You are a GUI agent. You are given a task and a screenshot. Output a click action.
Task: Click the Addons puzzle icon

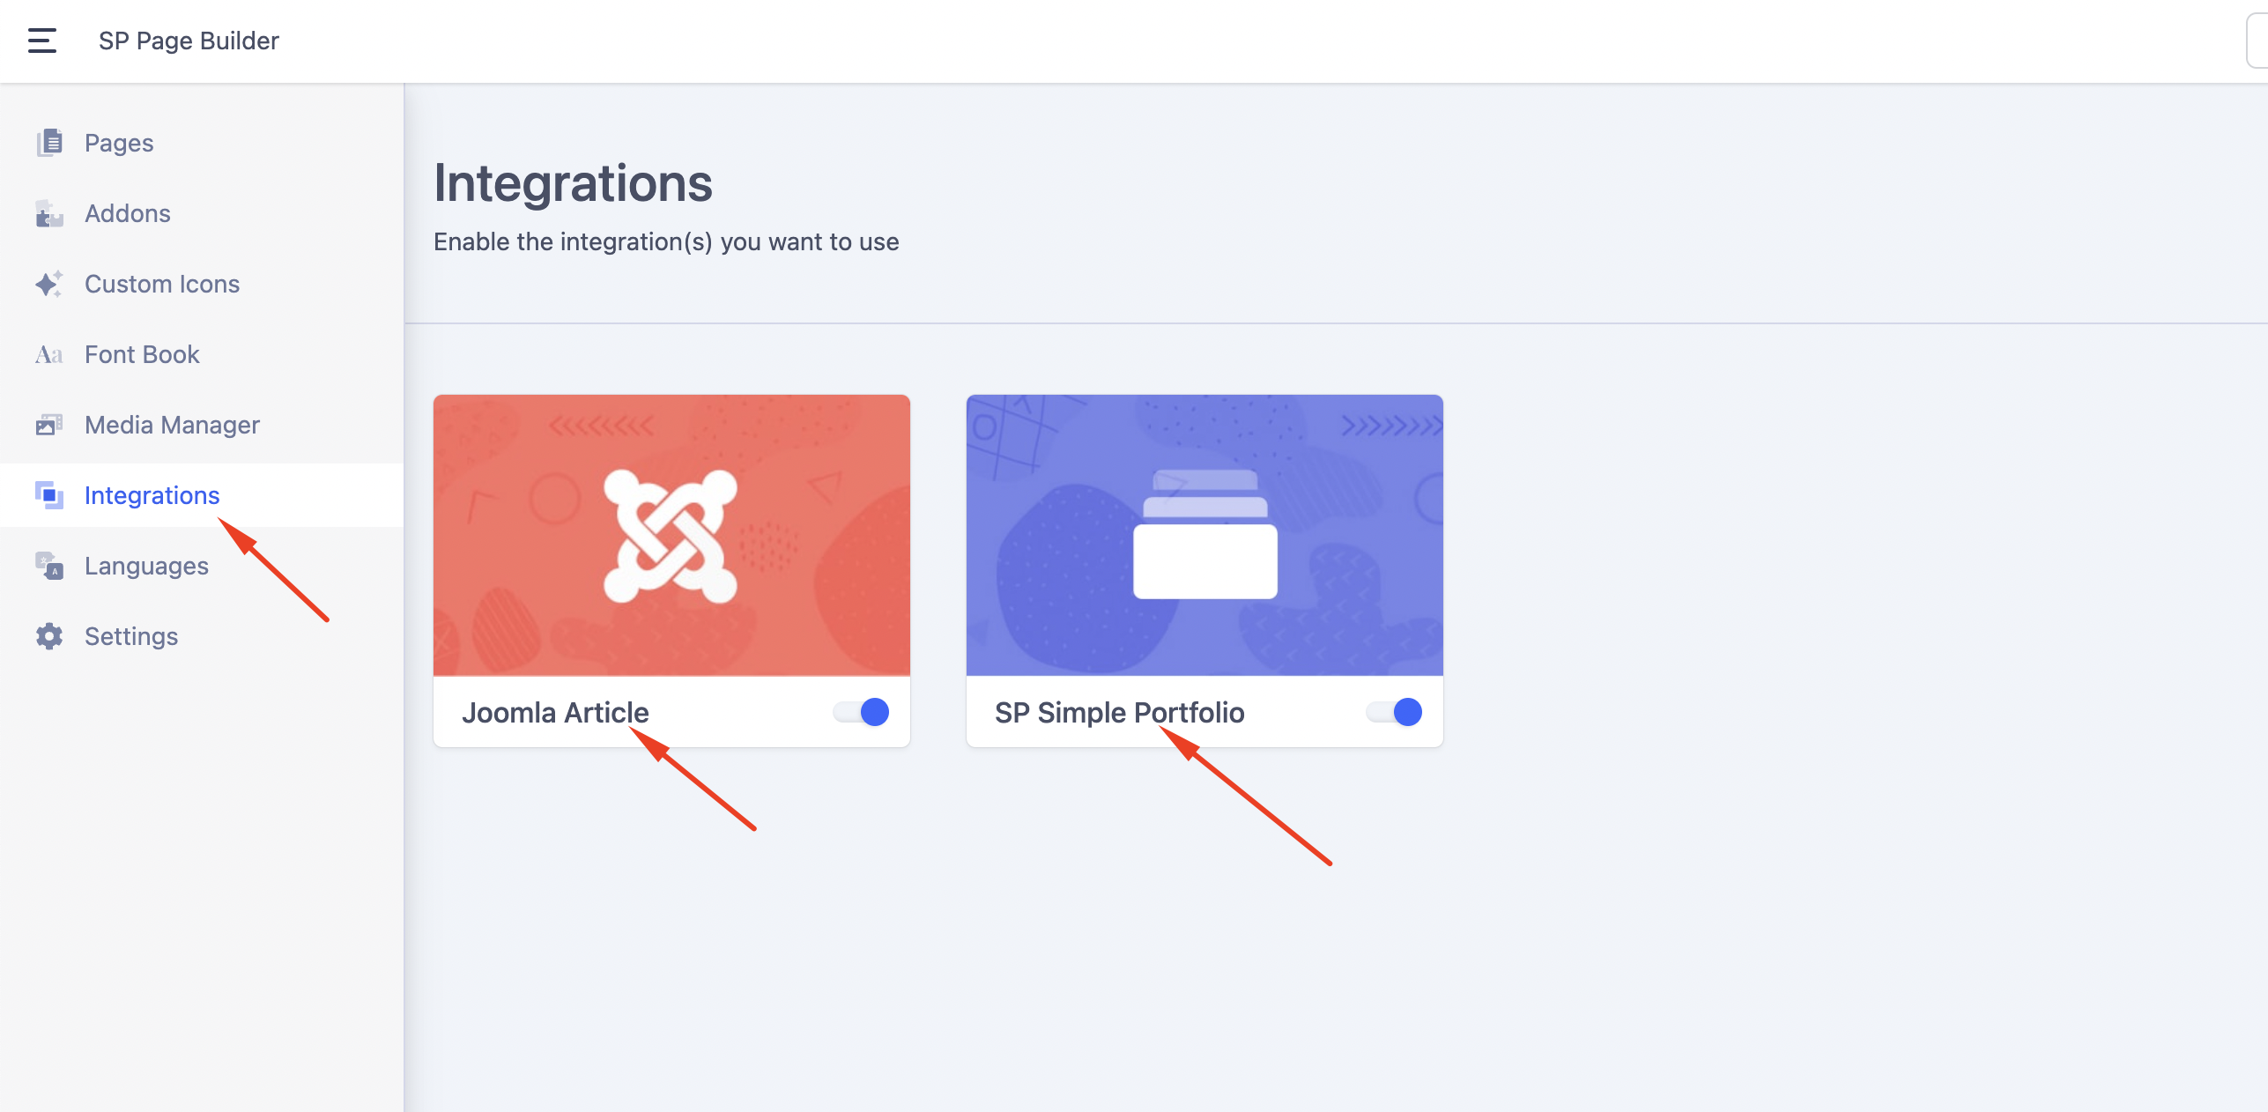(x=49, y=213)
